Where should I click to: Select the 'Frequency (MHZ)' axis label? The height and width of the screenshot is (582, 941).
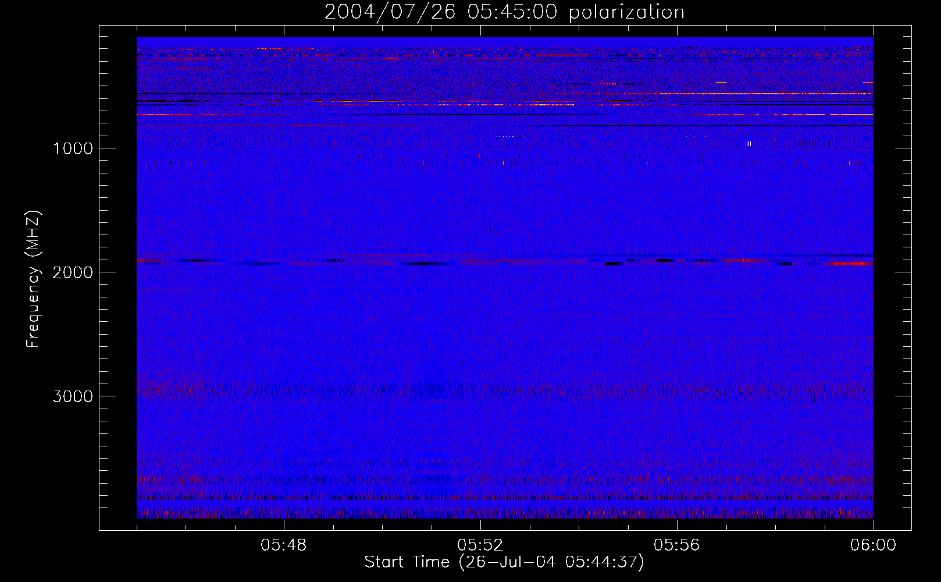coord(33,279)
